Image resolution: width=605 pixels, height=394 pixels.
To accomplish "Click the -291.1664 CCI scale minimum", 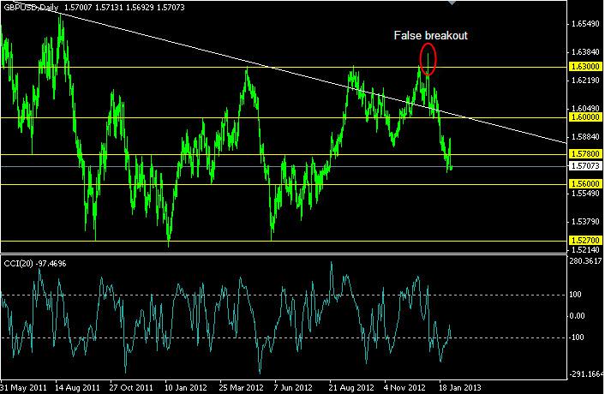I will pos(585,374).
